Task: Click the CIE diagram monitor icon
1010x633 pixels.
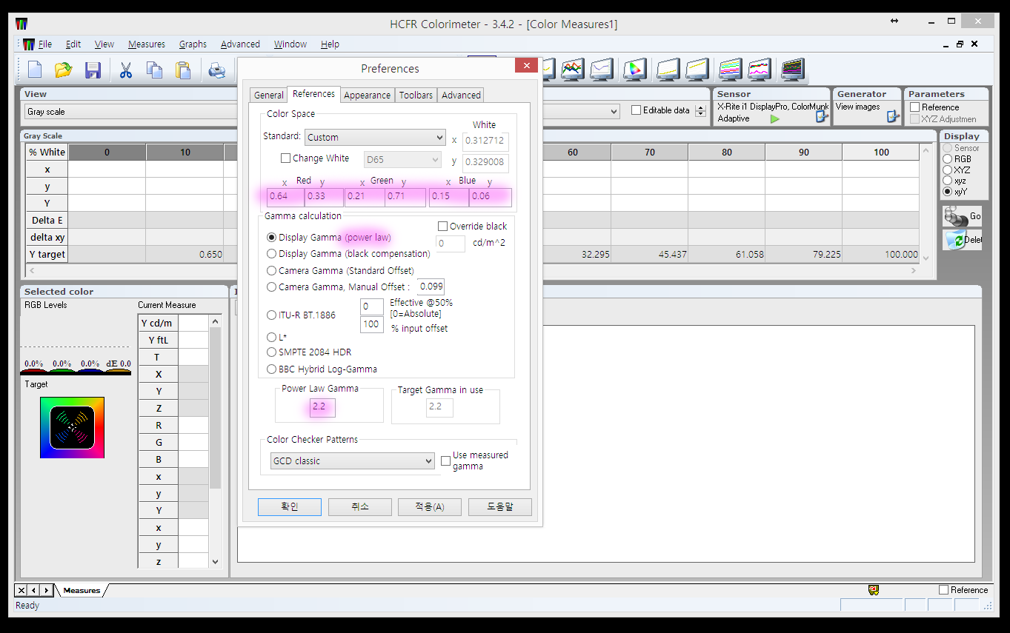Action: pos(634,70)
